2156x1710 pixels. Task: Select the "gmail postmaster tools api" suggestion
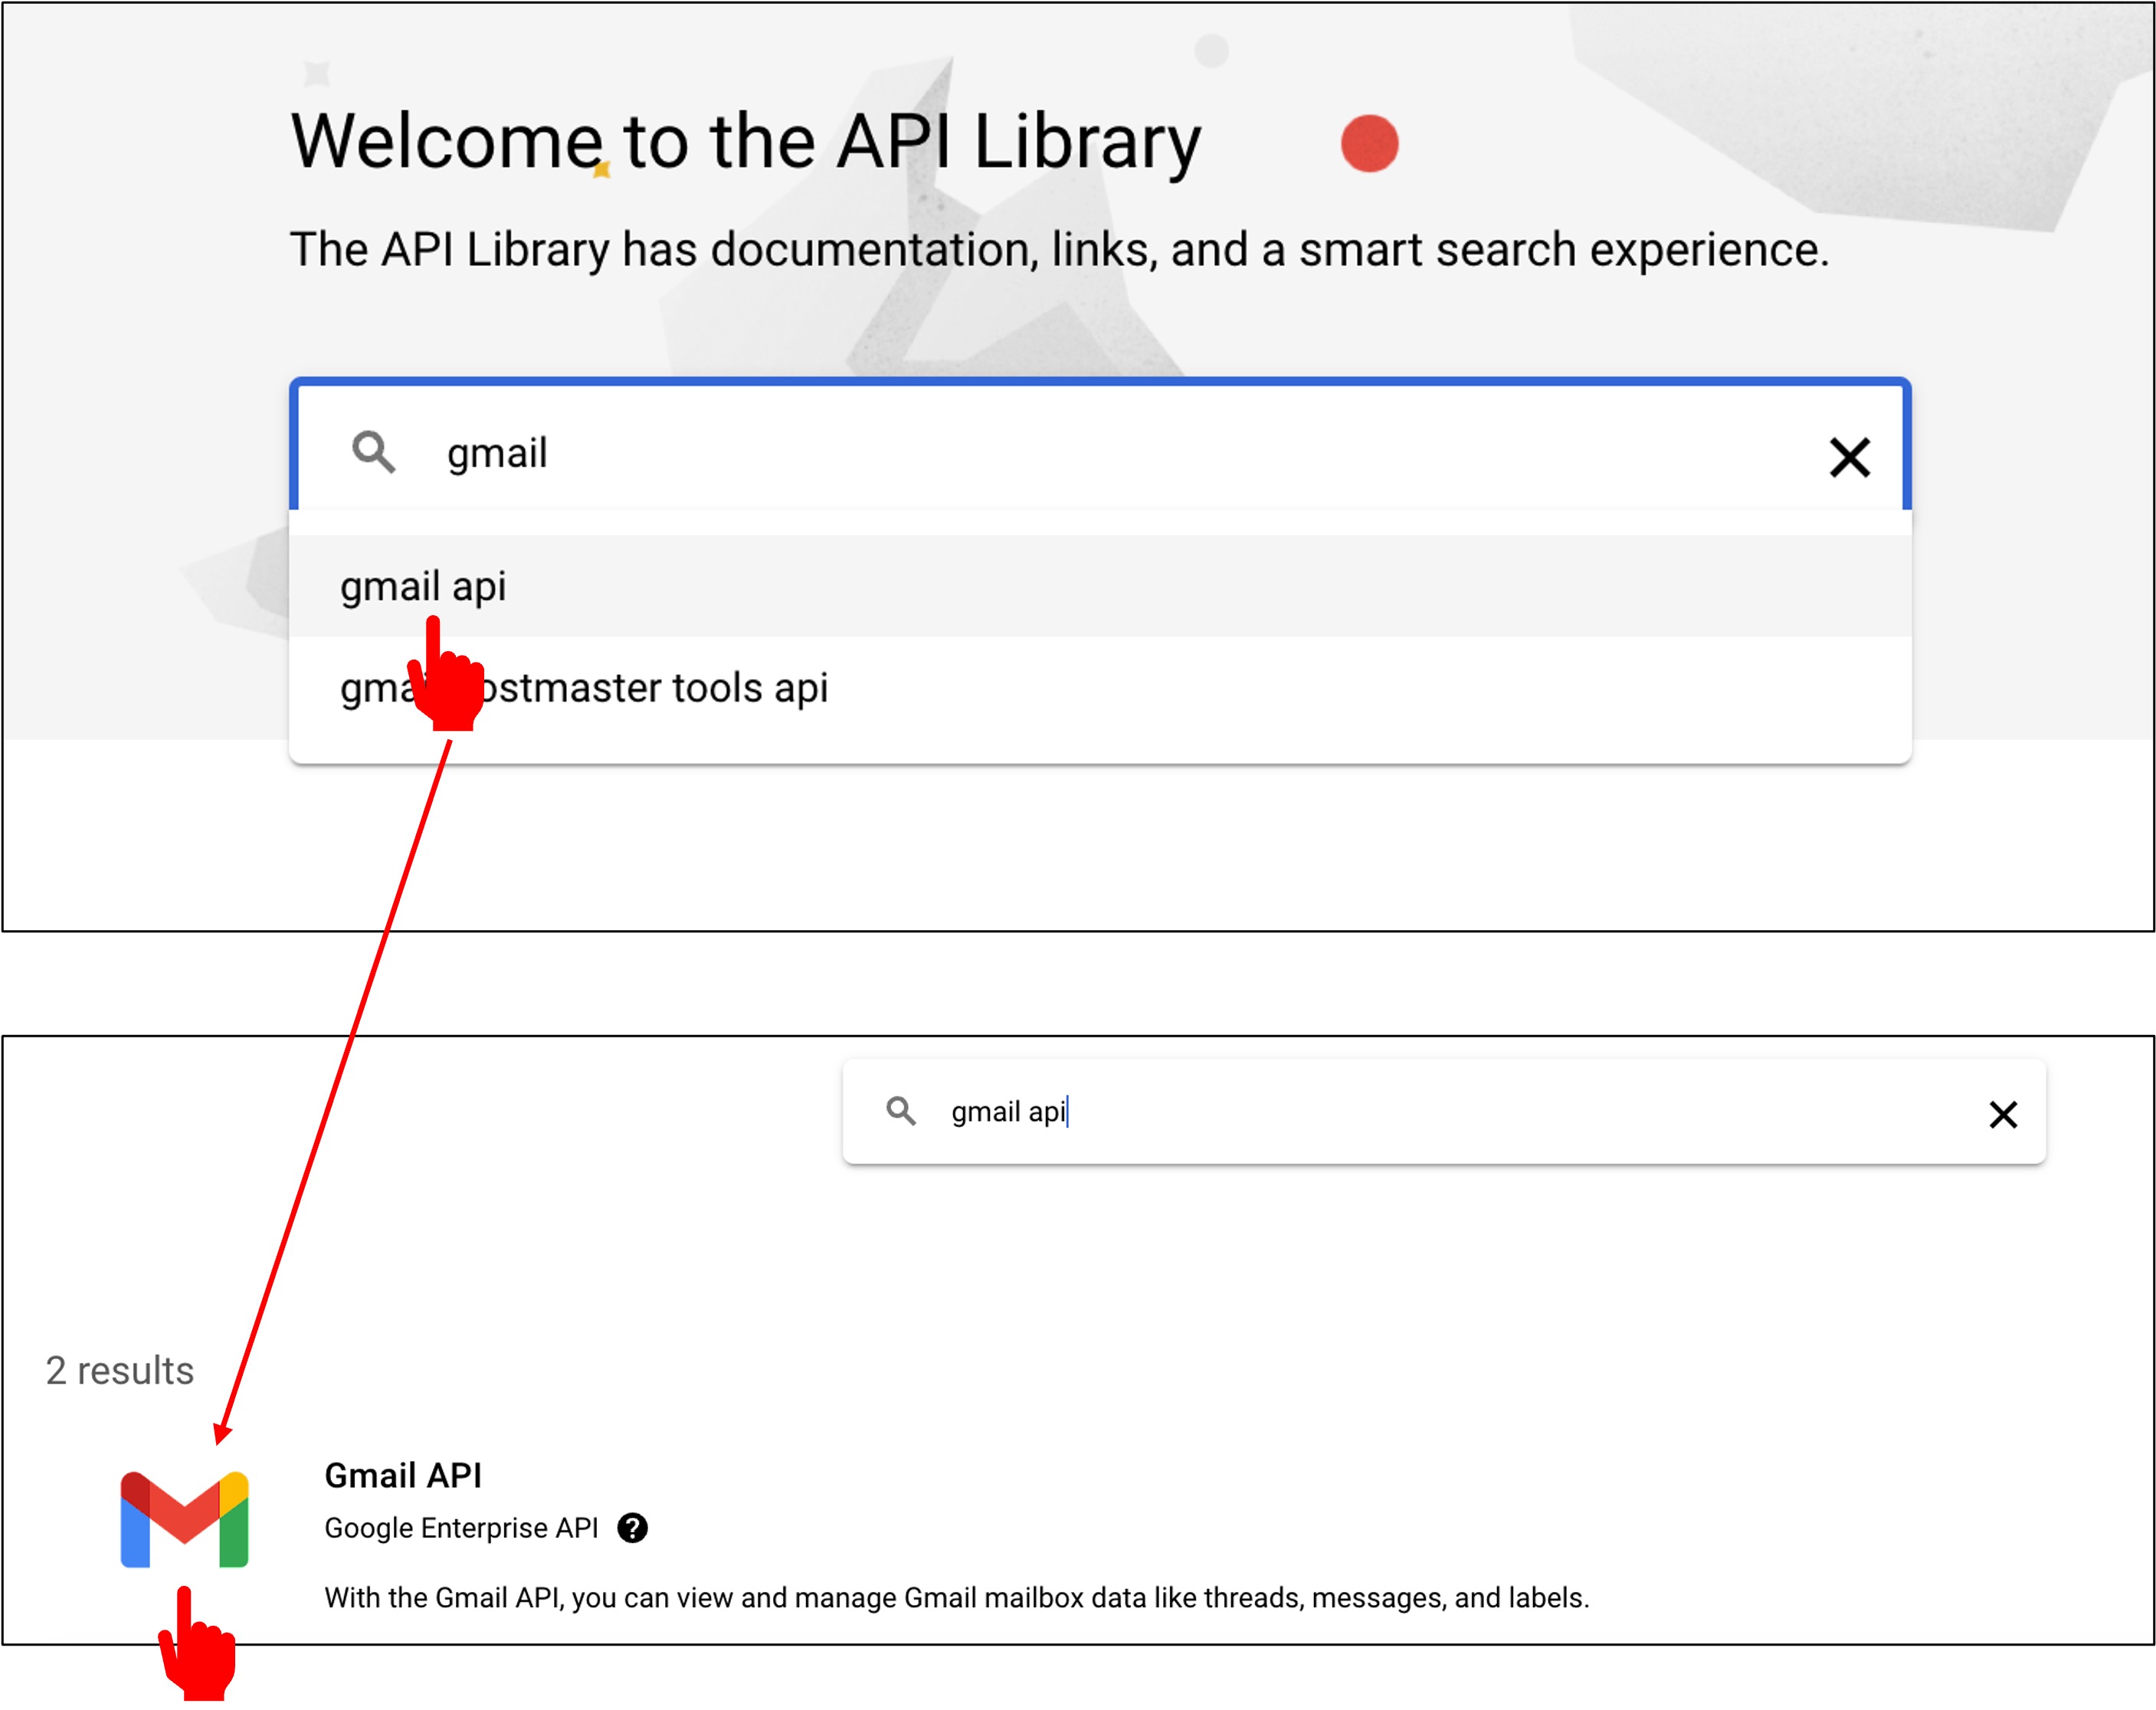pyautogui.click(x=1100, y=688)
